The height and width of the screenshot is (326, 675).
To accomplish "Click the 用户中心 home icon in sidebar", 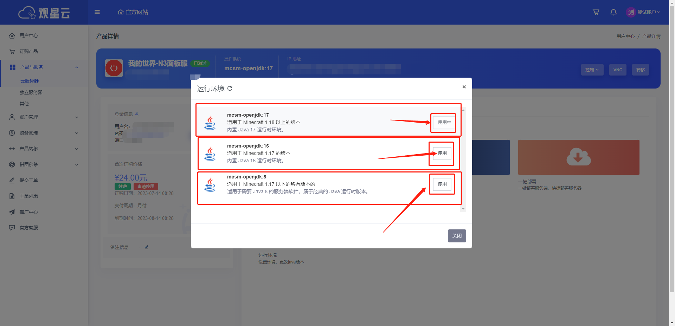I will tap(12, 35).
